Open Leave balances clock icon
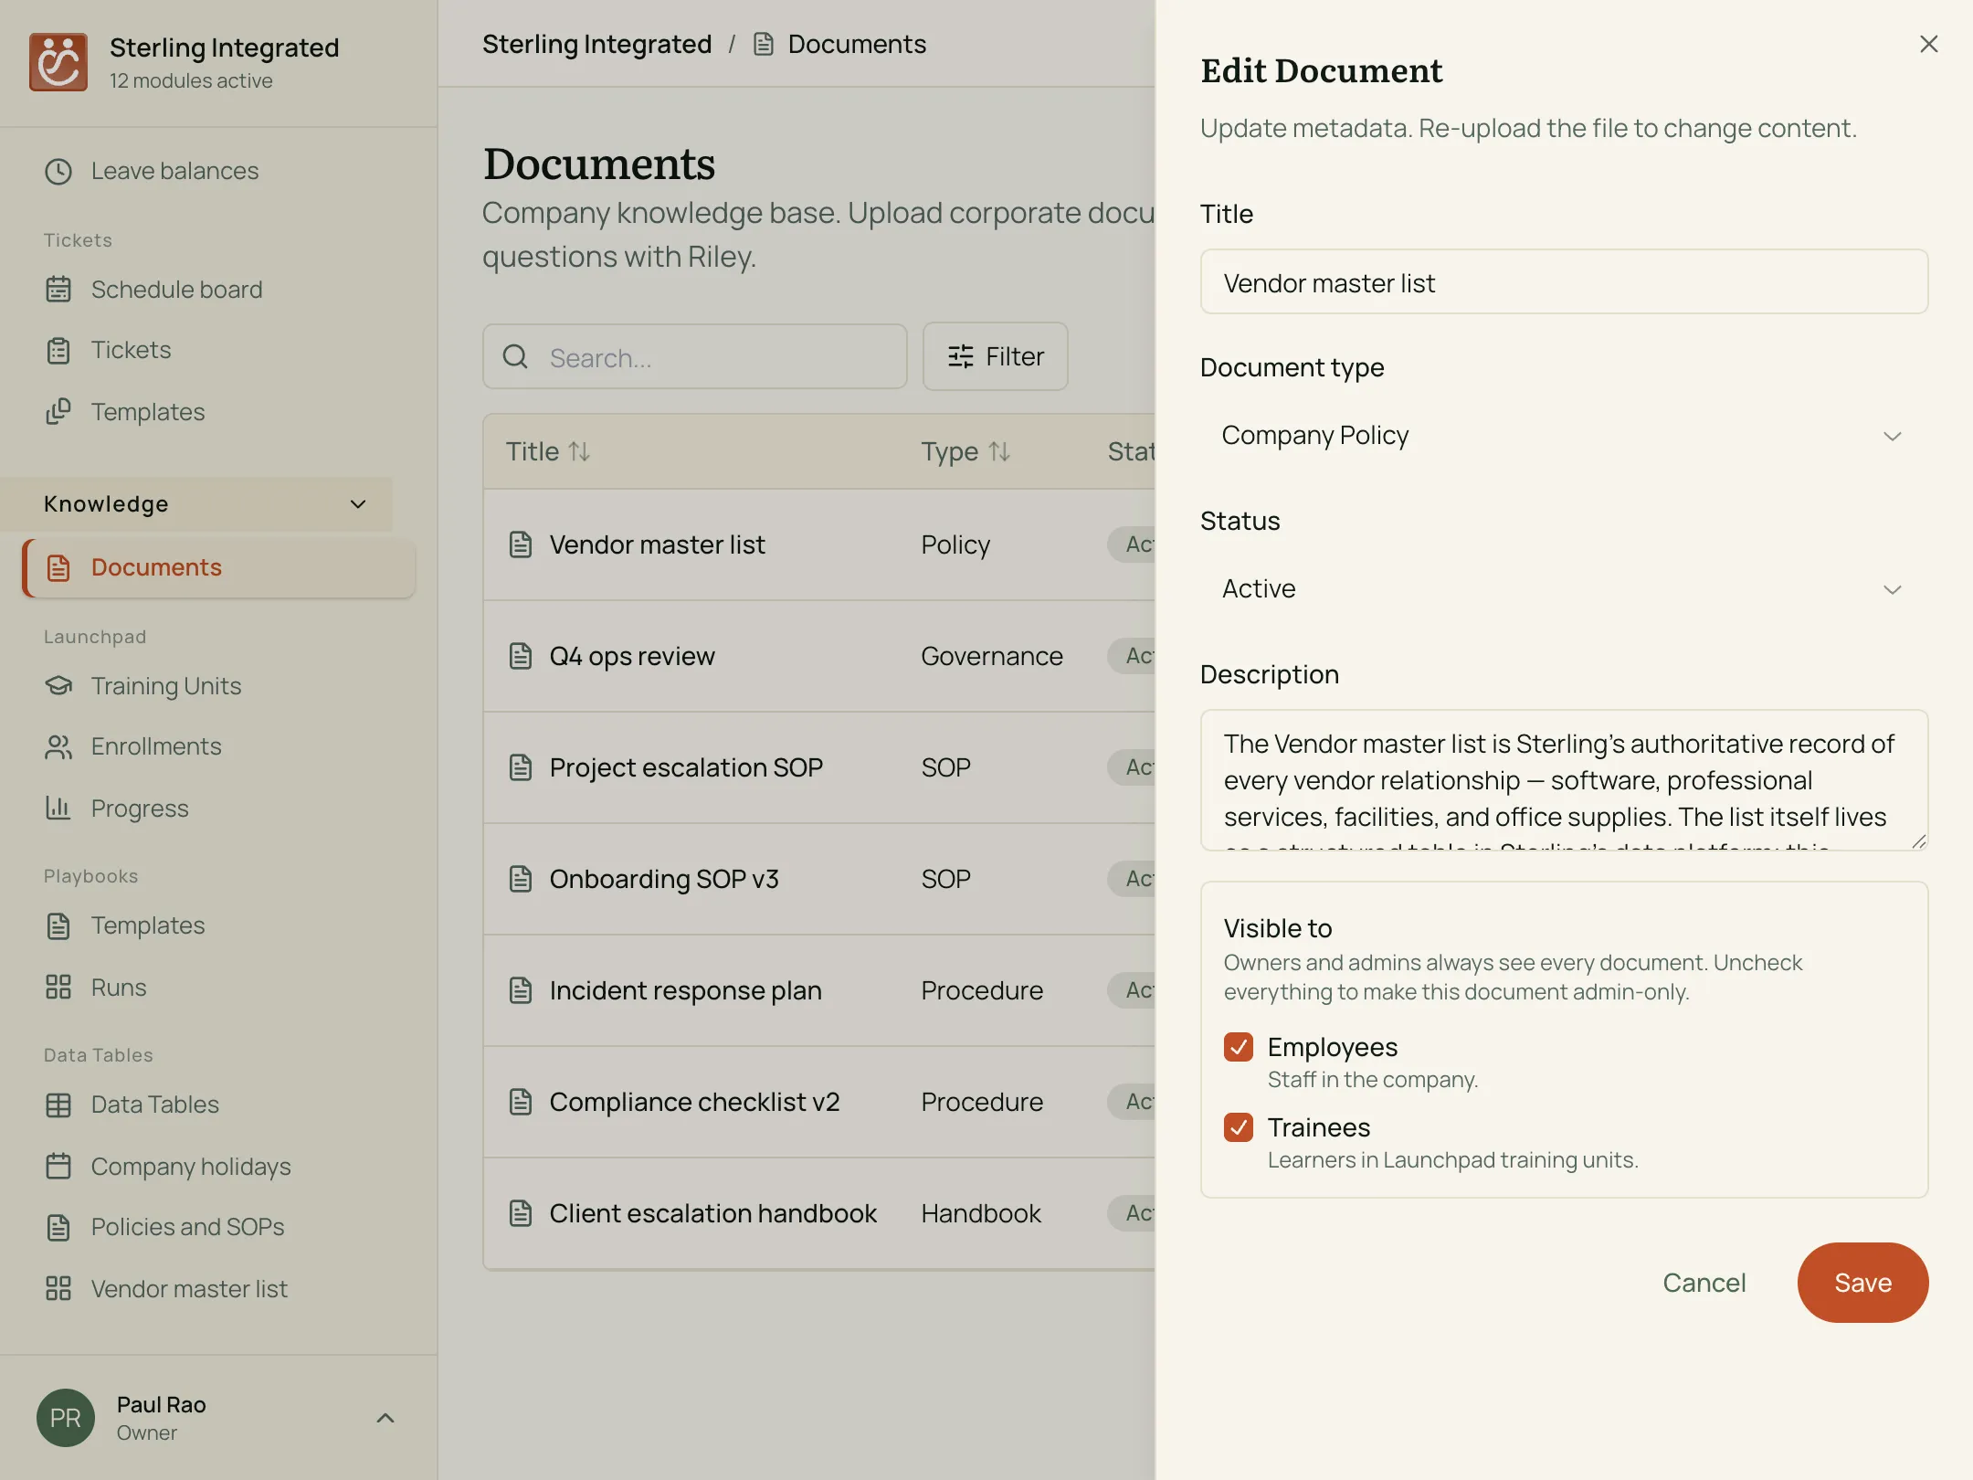Screen dimensions: 1973x1480 pyautogui.click(x=58, y=172)
